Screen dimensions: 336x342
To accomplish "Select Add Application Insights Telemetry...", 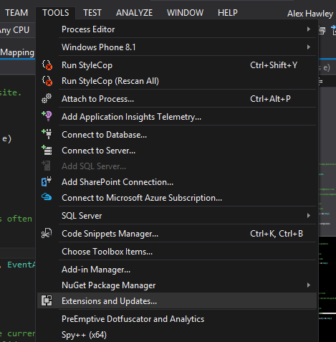I will pyautogui.click(x=177, y=117).
